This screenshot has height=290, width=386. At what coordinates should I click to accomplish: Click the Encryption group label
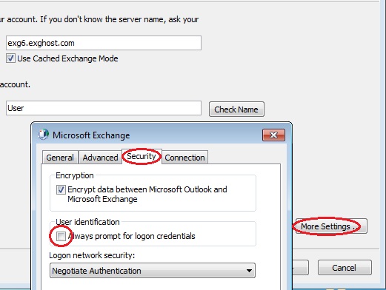pyautogui.click(x=75, y=175)
